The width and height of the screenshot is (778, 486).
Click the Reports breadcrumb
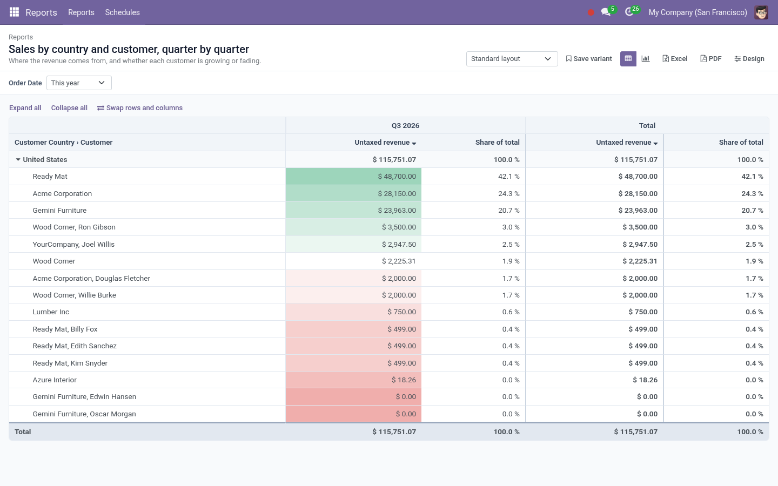[21, 37]
